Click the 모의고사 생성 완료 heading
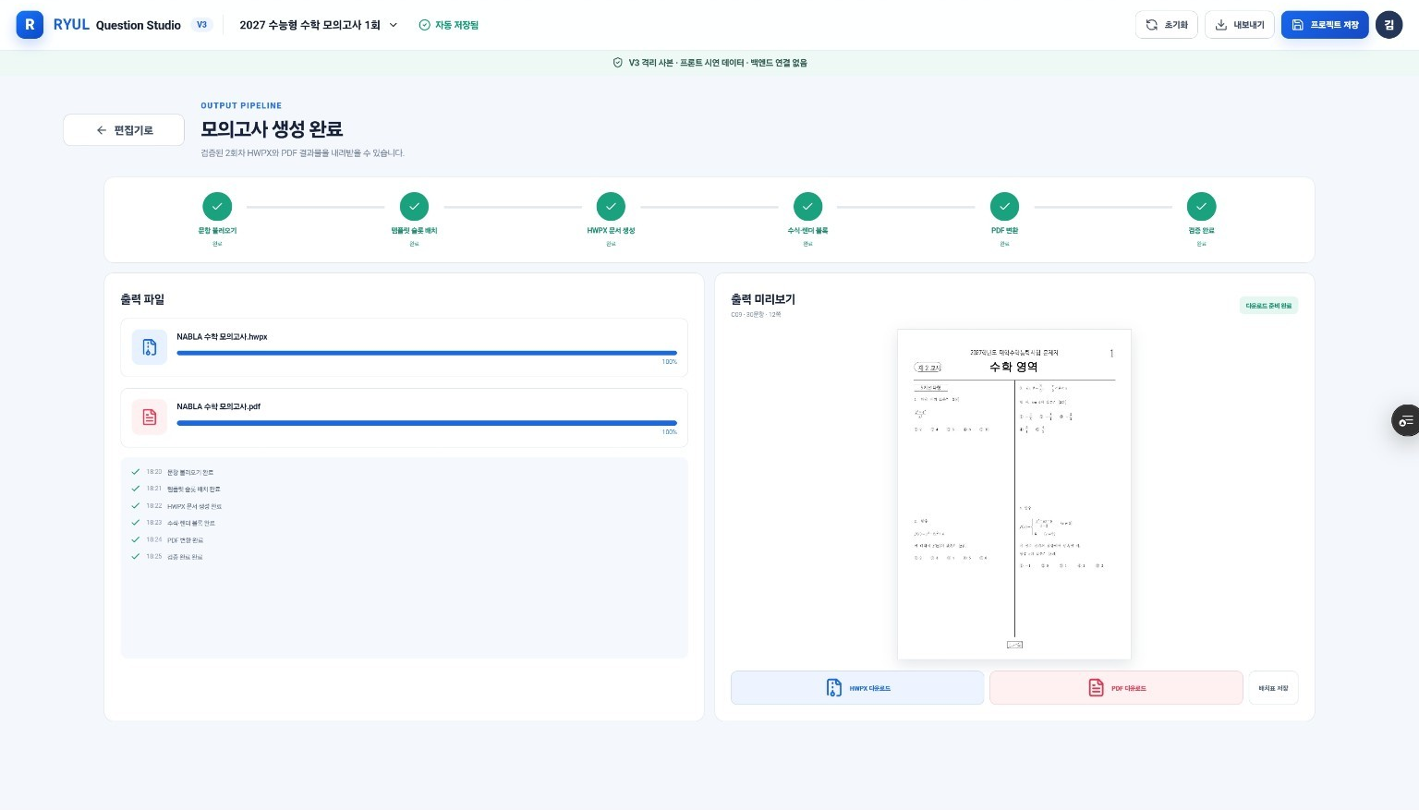The width and height of the screenshot is (1419, 810). tap(272, 129)
